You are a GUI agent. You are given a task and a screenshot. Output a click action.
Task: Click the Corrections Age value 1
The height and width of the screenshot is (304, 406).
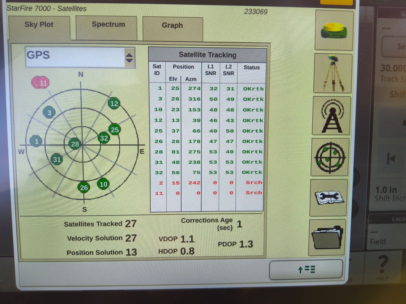pyautogui.click(x=239, y=224)
